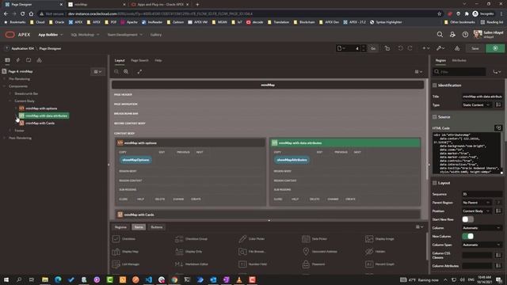Open the Parent Region dropdown

[477, 203]
